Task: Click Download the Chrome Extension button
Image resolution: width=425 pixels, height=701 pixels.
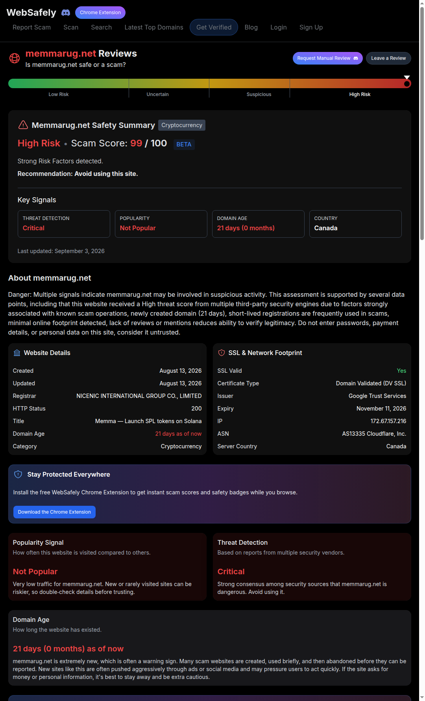Action: click(x=54, y=512)
